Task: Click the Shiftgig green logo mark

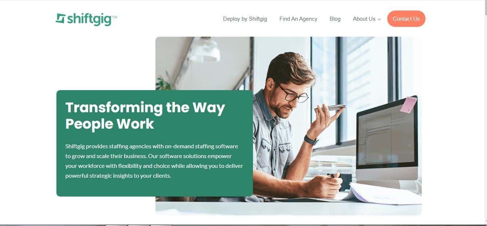Action: tap(60, 18)
